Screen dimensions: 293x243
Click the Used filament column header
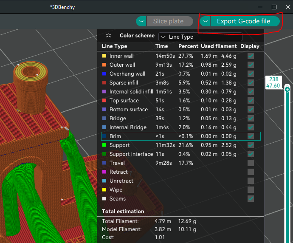pyautogui.click(x=219, y=46)
